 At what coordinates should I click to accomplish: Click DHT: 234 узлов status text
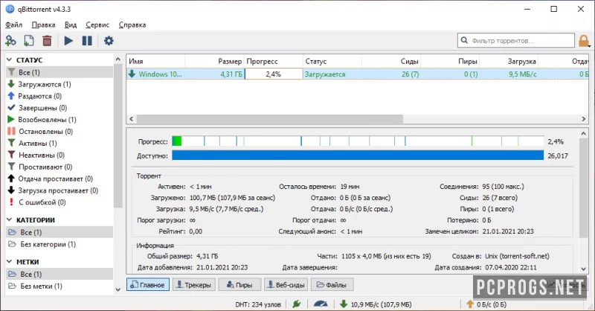click(258, 304)
